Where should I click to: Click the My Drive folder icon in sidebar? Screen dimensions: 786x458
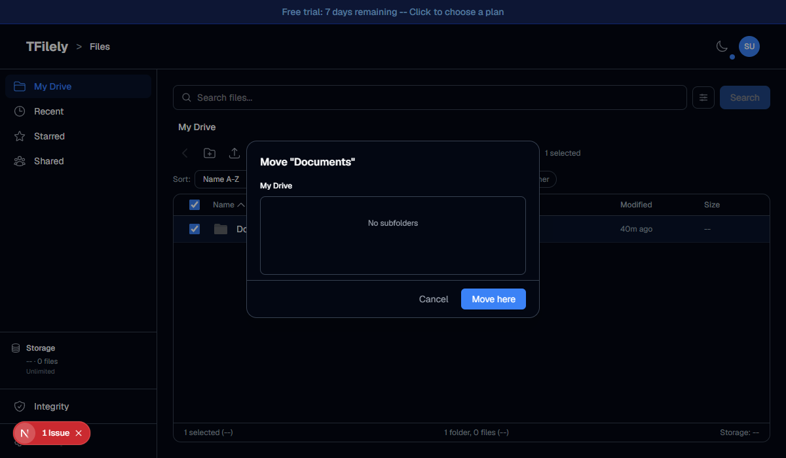click(20, 86)
